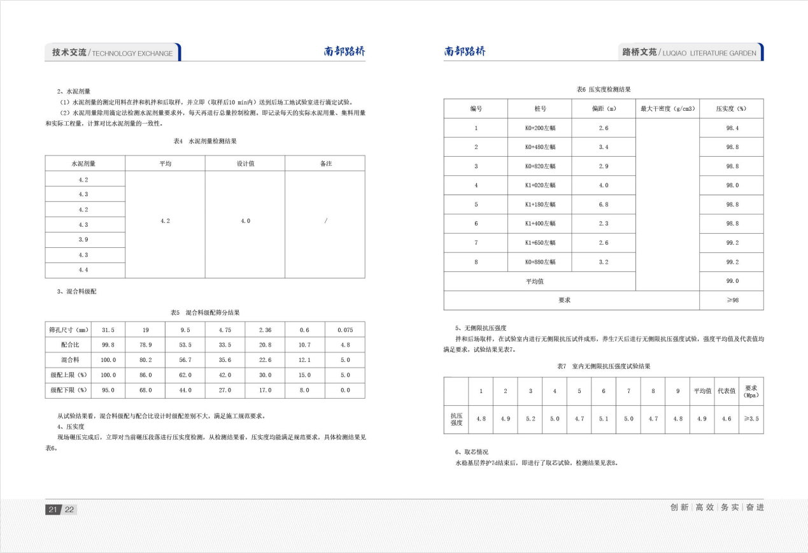Screen dimensions: 808x553
Task: Select the stake number K1+400左幅
Action: point(540,224)
